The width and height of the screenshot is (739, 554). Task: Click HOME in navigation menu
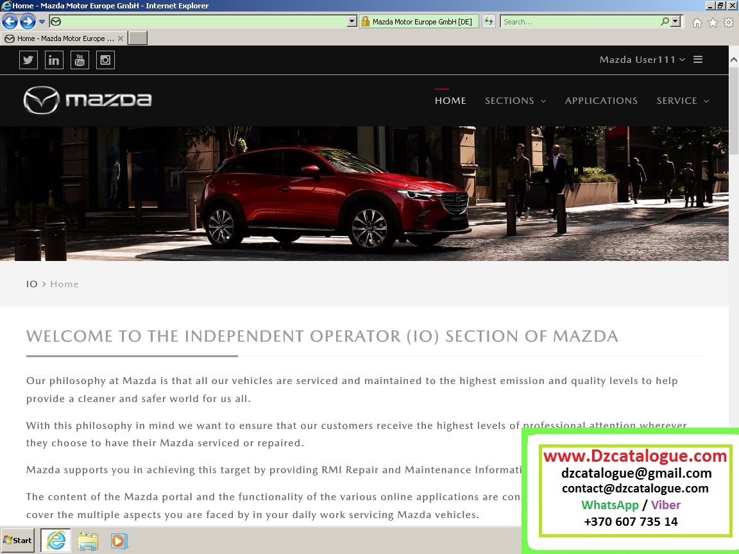(450, 100)
